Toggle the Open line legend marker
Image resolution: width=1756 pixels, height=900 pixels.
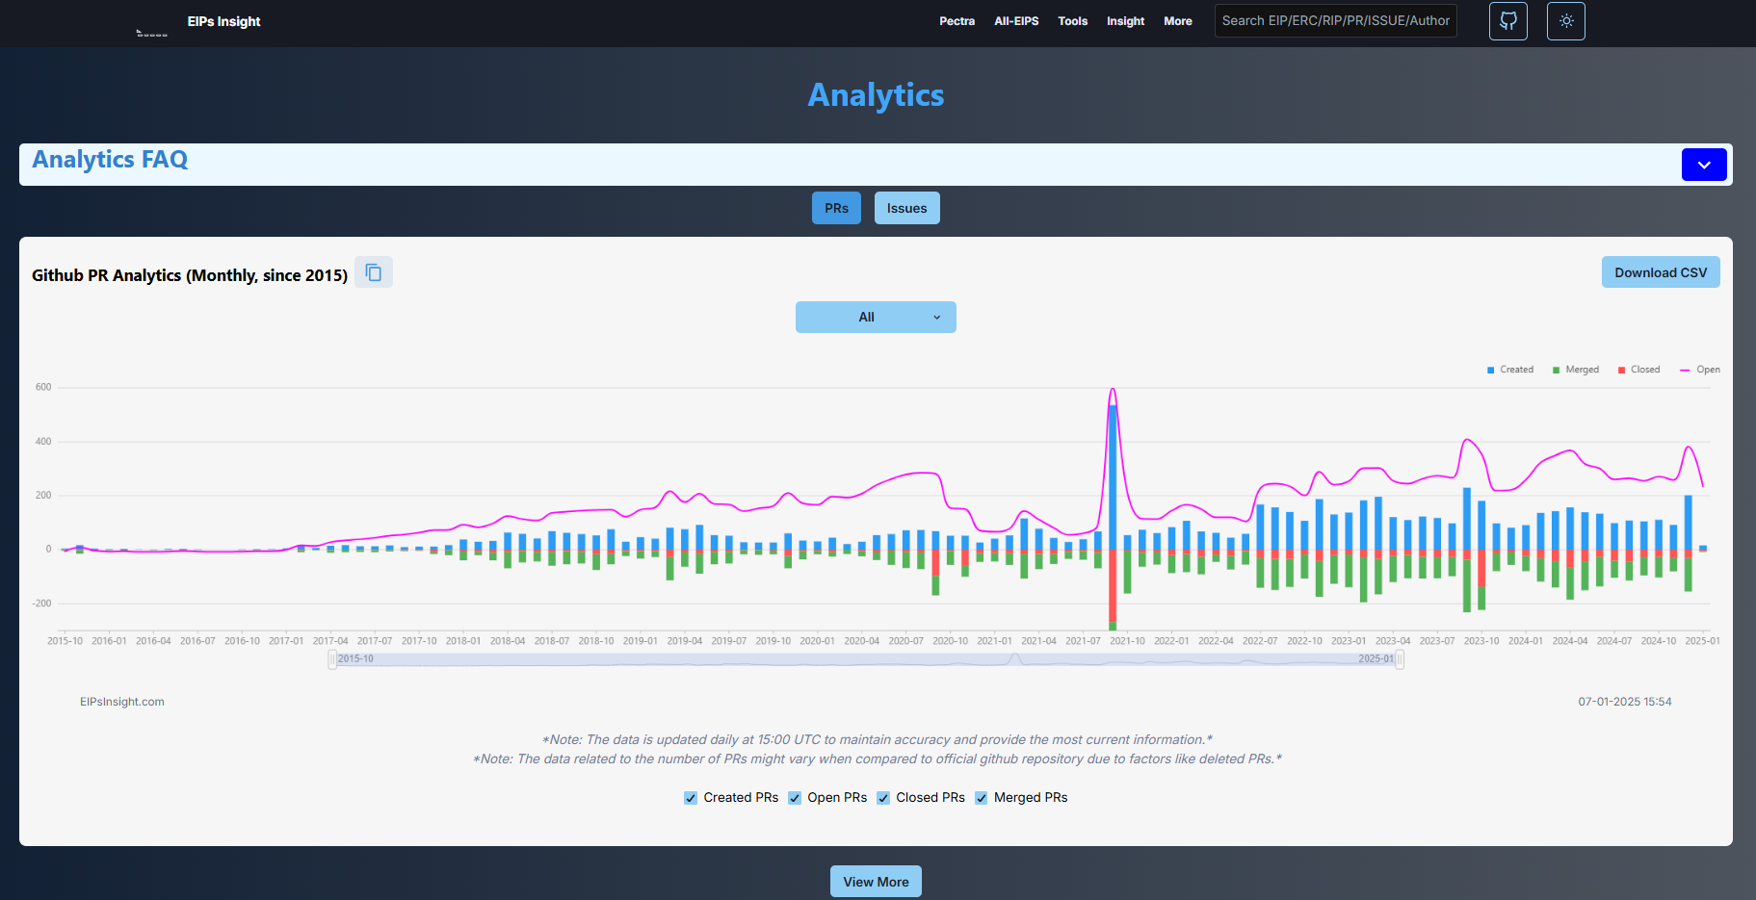[x=1685, y=370]
